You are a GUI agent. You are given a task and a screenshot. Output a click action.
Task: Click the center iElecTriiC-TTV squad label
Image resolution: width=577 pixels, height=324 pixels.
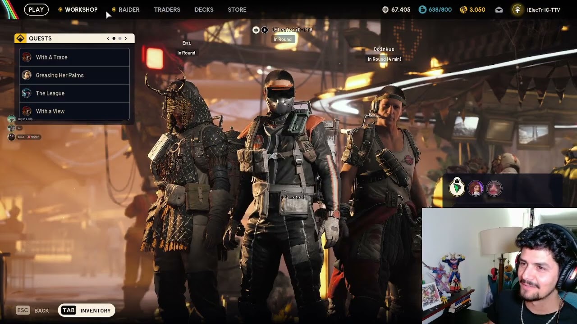pos(292,30)
